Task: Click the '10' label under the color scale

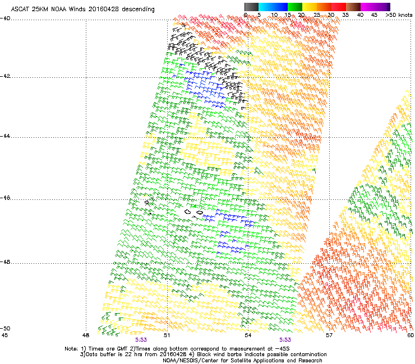Action: click(274, 15)
